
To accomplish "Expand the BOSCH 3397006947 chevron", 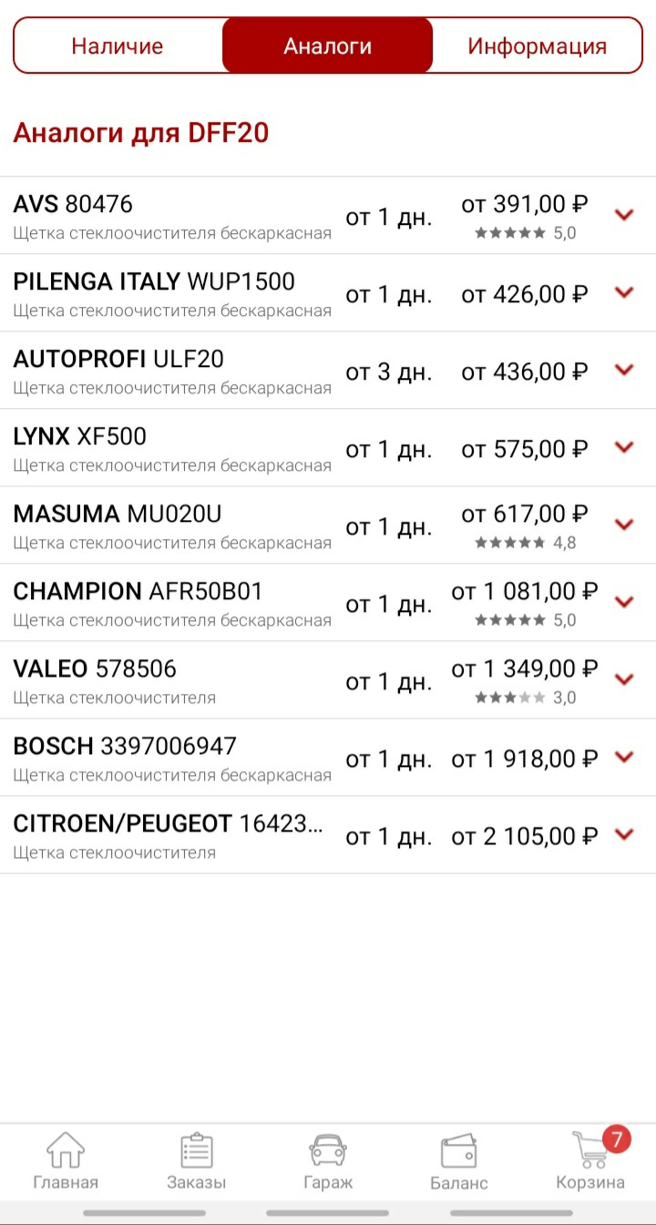I will pyautogui.click(x=624, y=757).
